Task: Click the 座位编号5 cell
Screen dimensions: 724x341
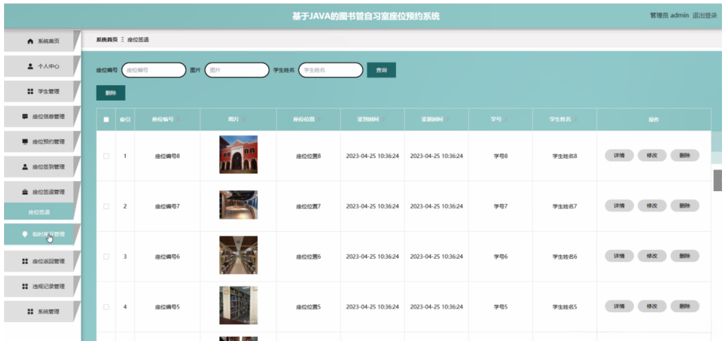Action: pos(167,307)
